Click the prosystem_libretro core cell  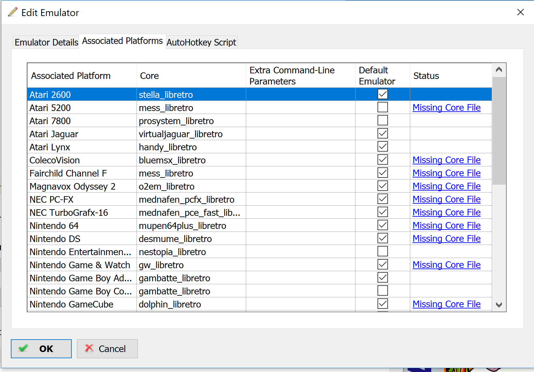pos(191,121)
